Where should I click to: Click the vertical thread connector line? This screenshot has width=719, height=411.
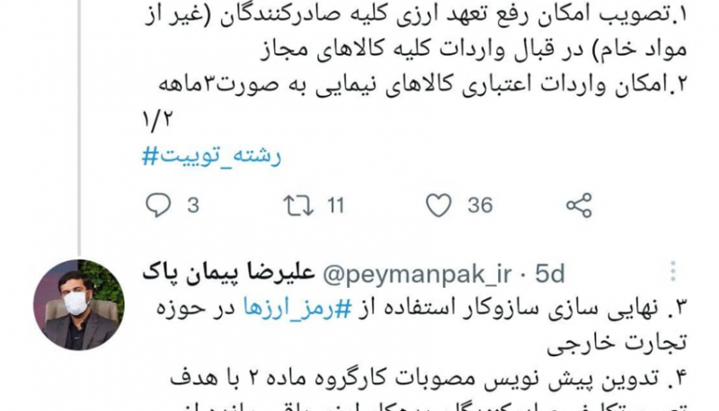[79, 128]
